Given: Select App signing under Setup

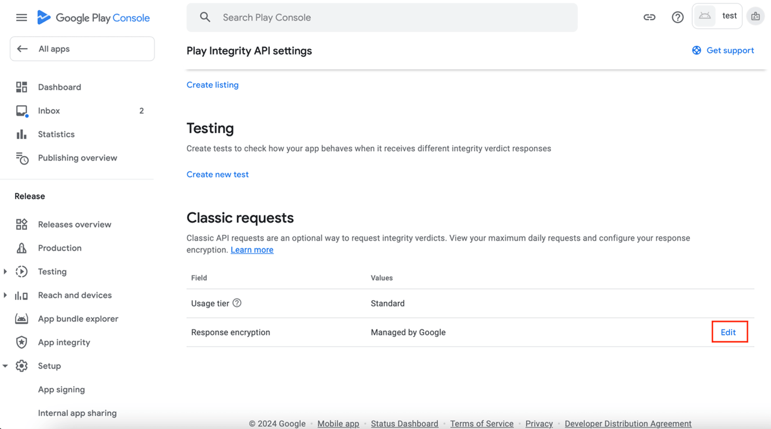Looking at the screenshot, I should 61,390.
